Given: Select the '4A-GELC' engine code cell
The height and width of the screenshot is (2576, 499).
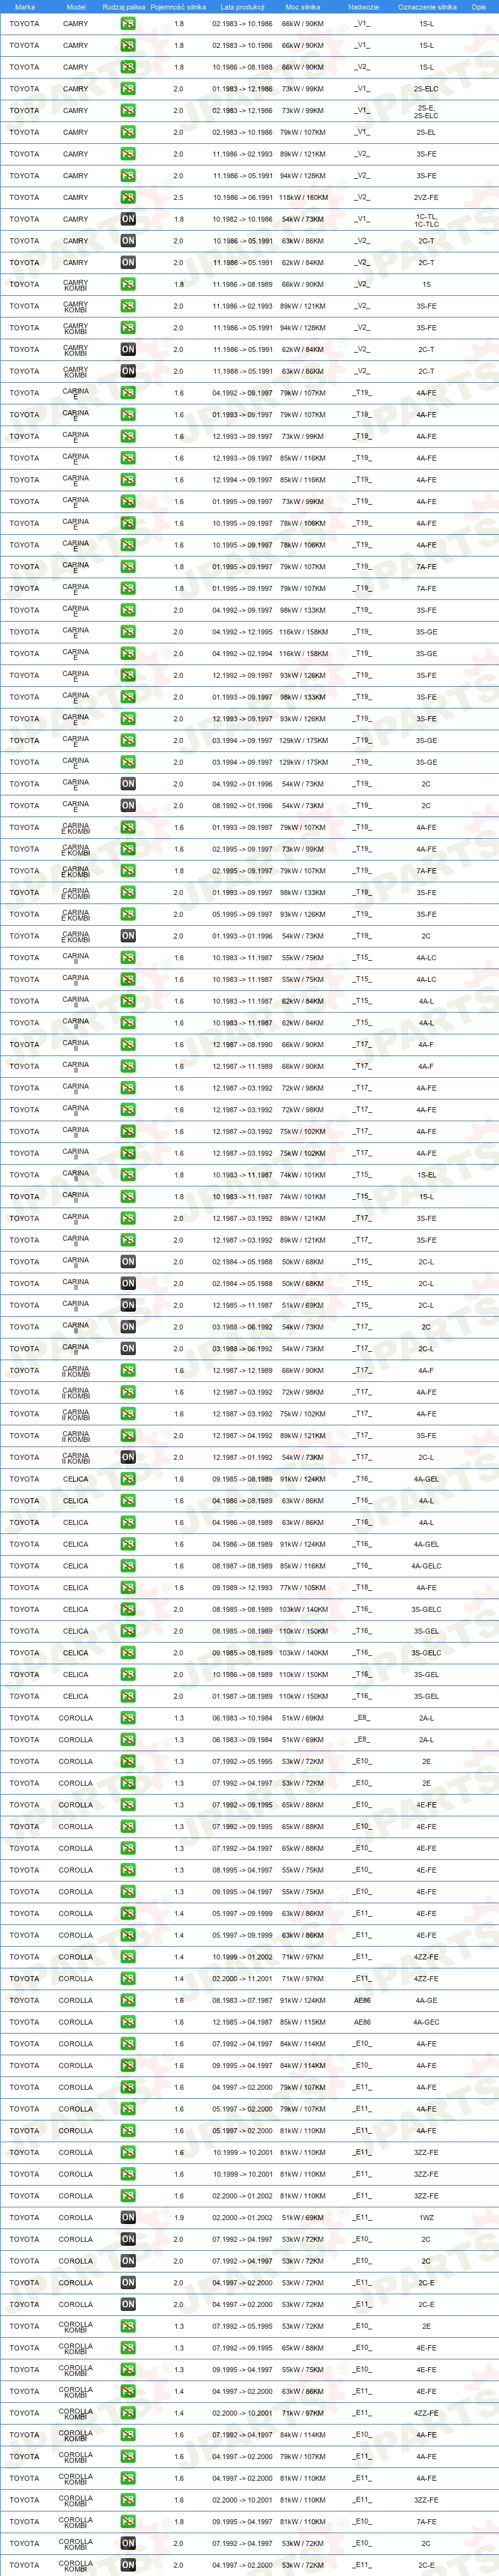Looking at the screenshot, I should (426, 1566).
